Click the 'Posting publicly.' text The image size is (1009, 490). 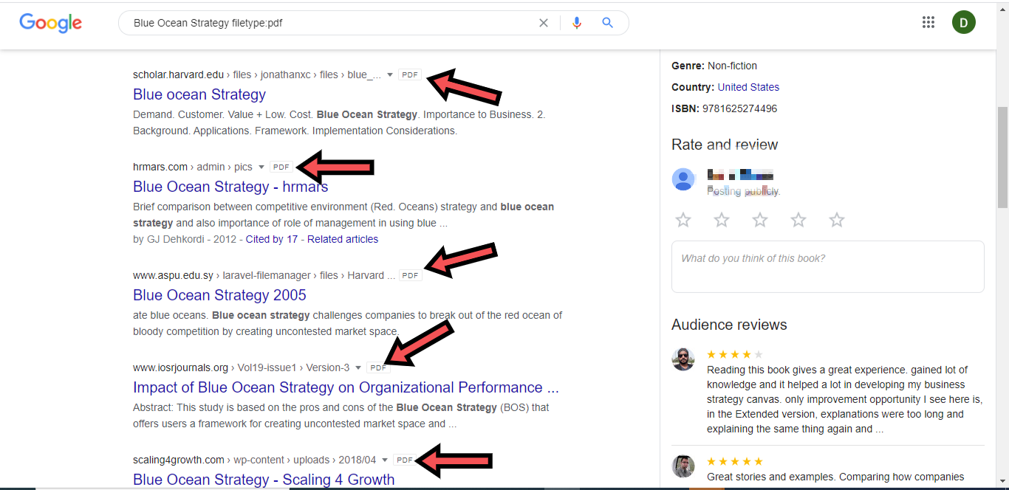744,191
